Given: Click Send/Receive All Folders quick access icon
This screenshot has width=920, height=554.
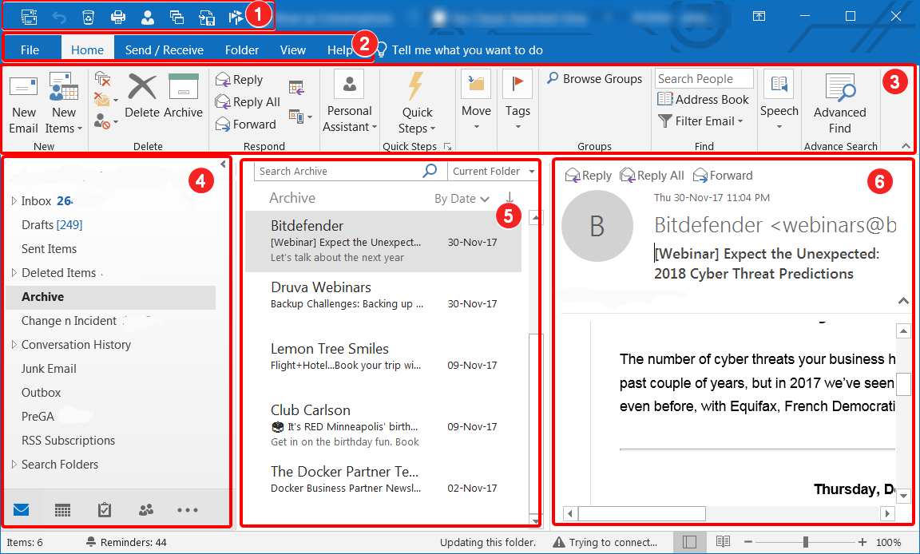Looking at the screenshot, I should 29,17.
